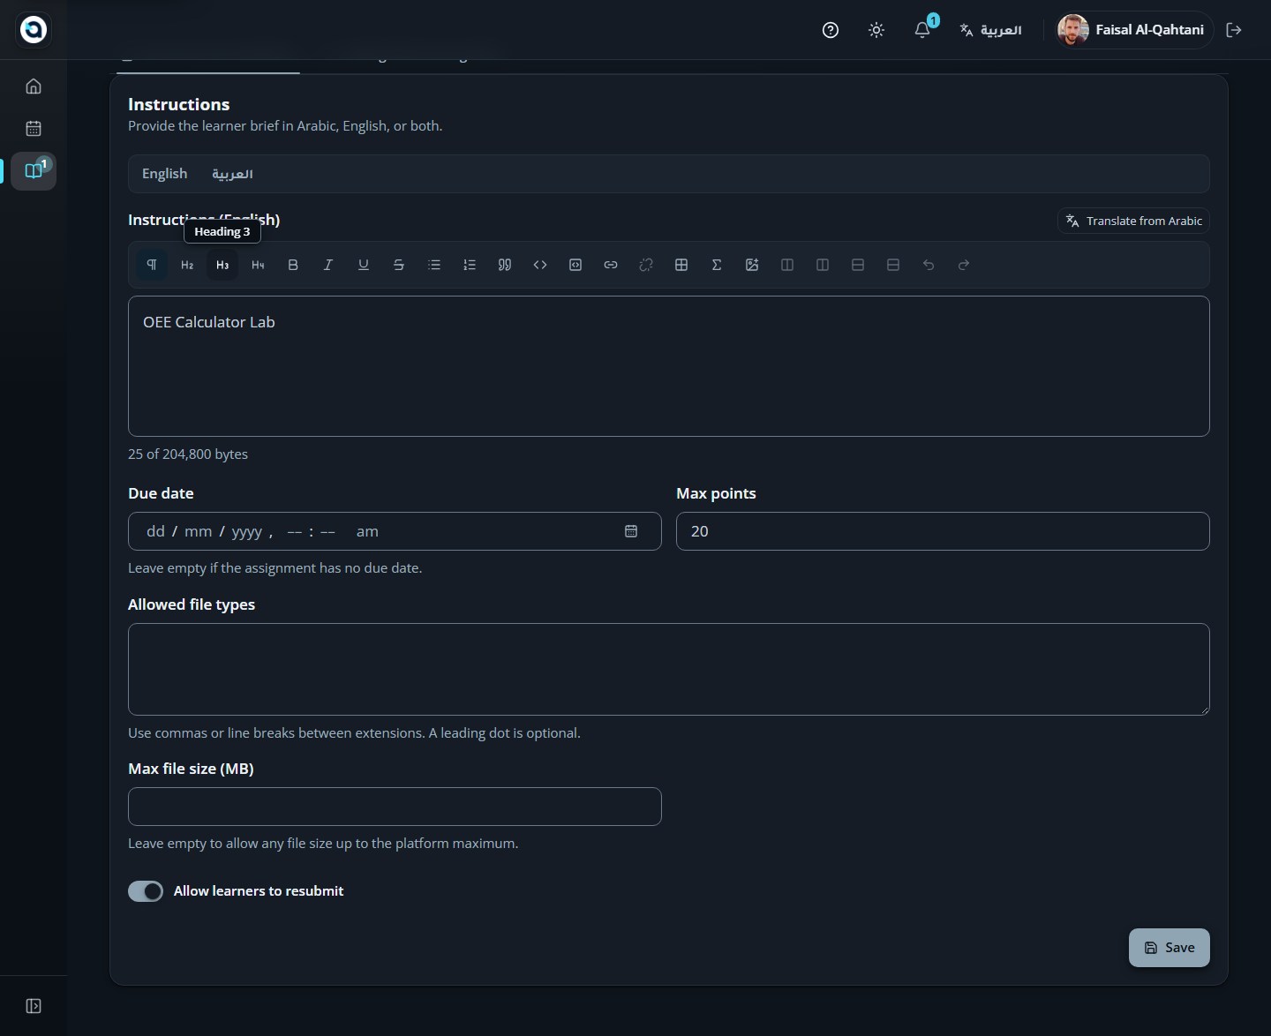
Task: Insert a bulleted list
Action: (434, 265)
